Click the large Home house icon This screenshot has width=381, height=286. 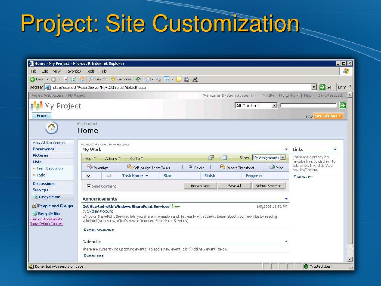pyautogui.click(x=52, y=128)
